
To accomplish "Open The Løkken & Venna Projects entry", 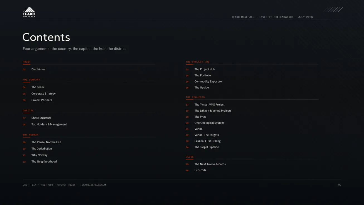I will pos(213,111).
